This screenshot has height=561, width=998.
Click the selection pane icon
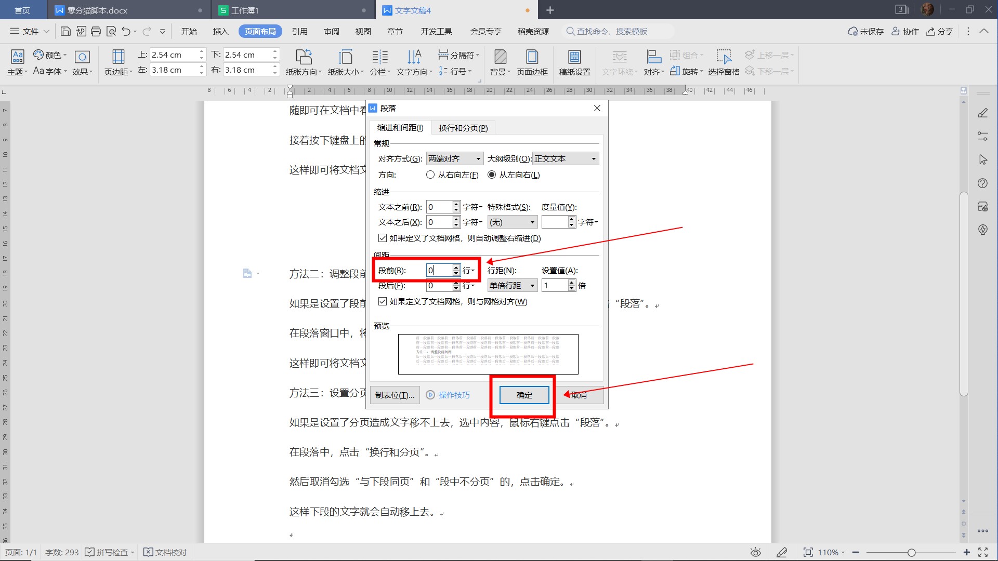pyautogui.click(x=723, y=57)
